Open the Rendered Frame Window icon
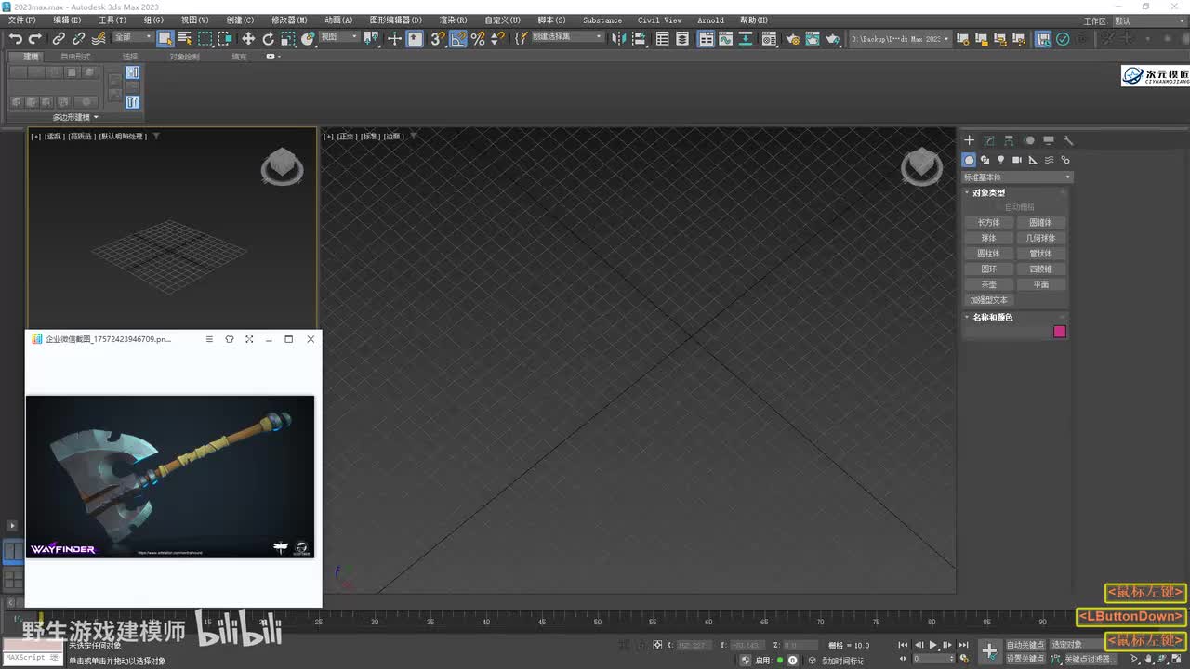Screen dimensions: 1190x669 (813, 38)
